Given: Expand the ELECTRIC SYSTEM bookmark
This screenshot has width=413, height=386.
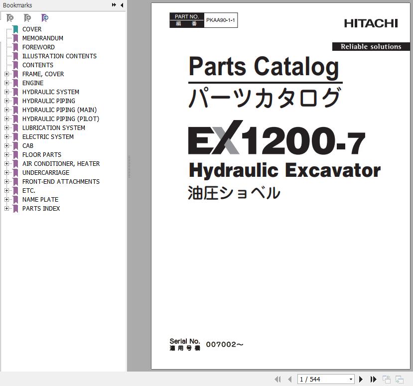Looking at the screenshot, I should point(6,136).
